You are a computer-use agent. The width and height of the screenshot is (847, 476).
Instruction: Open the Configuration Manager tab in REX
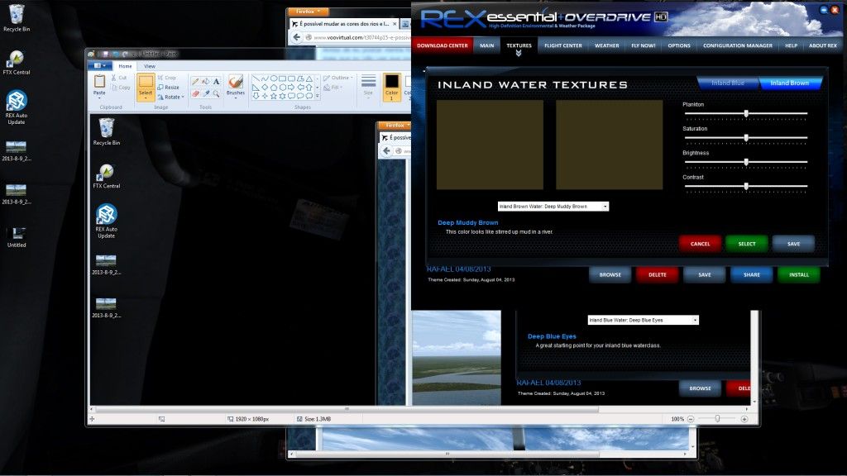pyautogui.click(x=737, y=45)
